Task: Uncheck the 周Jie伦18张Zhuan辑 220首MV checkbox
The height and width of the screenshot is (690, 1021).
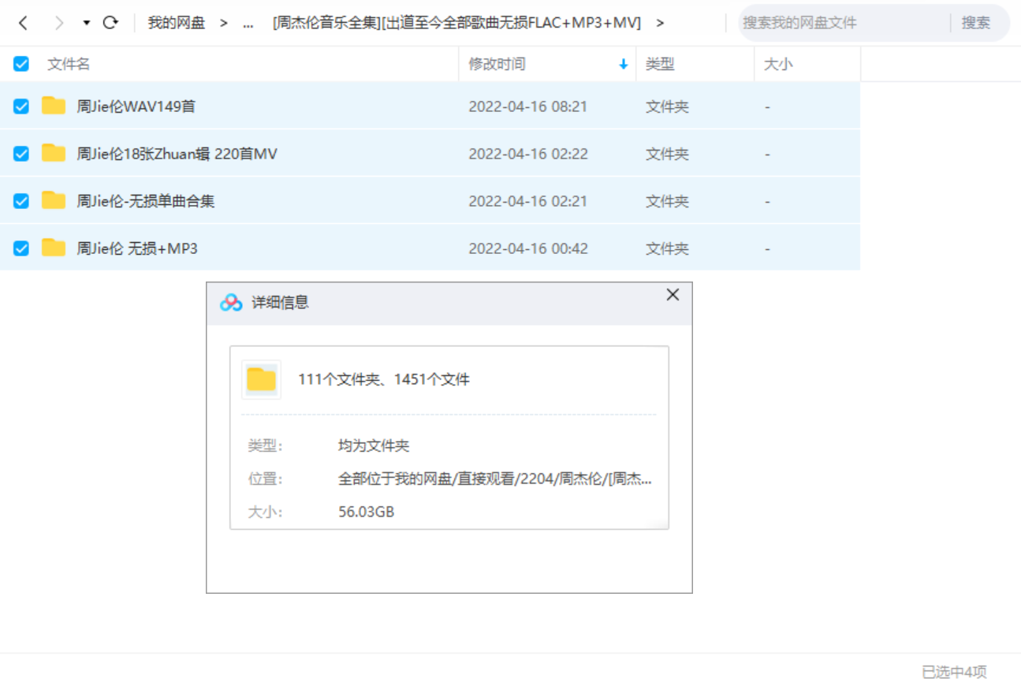Action: [21, 154]
